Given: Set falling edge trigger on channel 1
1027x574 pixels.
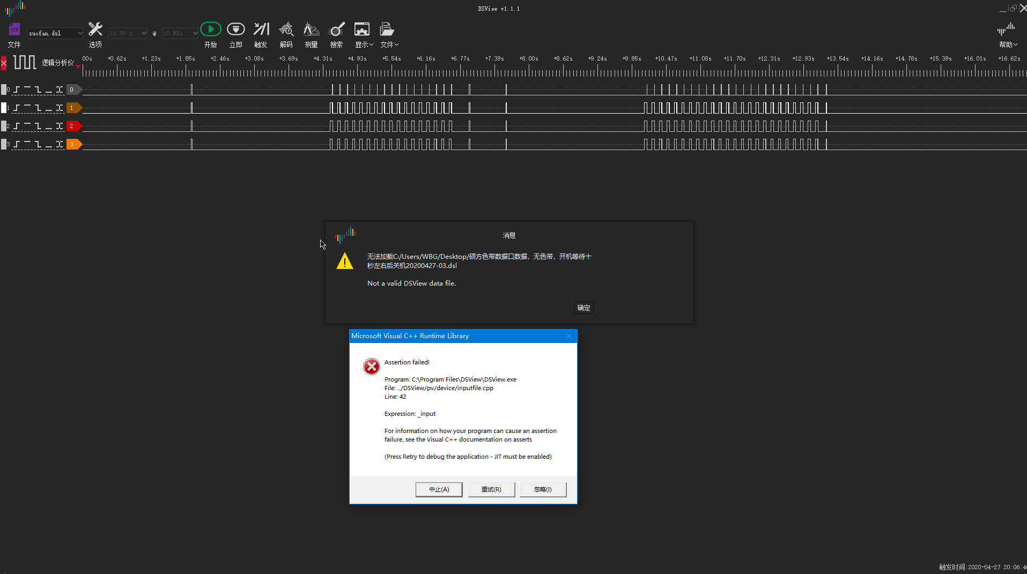Looking at the screenshot, I should click(38, 108).
